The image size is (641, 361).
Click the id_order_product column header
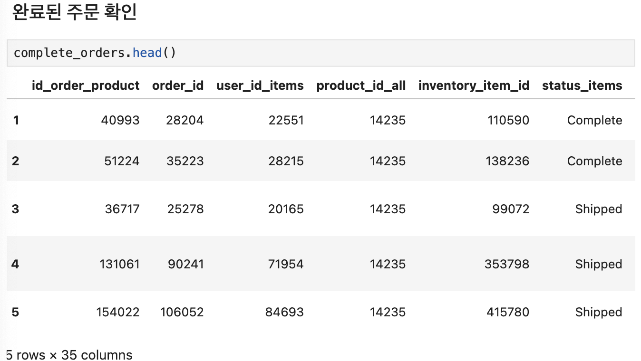click(x=86, y=85)
